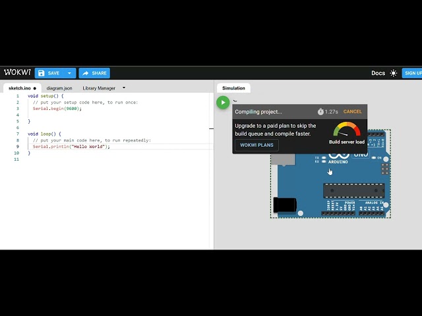Image resolution: width=422 pixels, height=316 pixels.
Task: Open the diagram.json tab
Action: (x=59, y=88)
